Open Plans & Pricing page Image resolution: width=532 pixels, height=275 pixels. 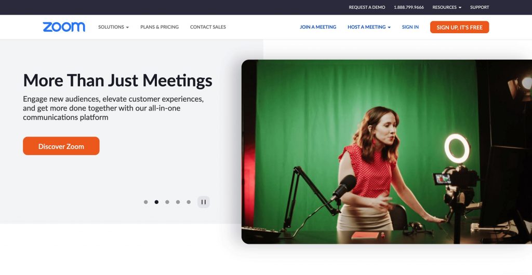(159, 27)
